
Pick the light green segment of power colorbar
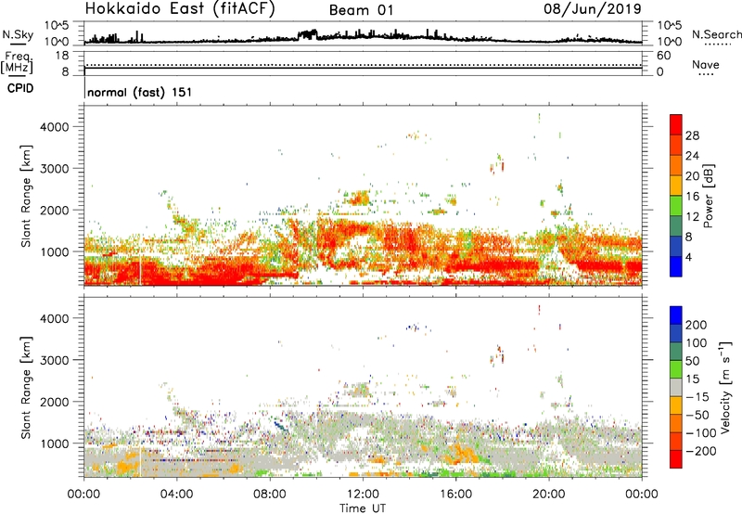676,206
